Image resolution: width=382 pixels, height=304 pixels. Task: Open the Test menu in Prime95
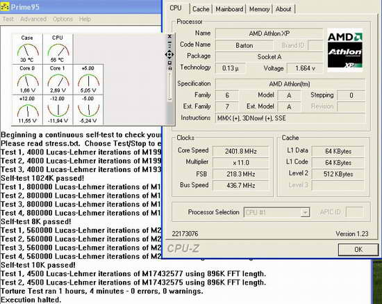[8, 19]
